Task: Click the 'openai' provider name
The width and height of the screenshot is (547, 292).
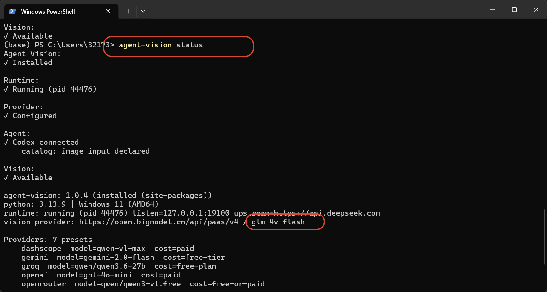Action: click(x=35, y=275)
